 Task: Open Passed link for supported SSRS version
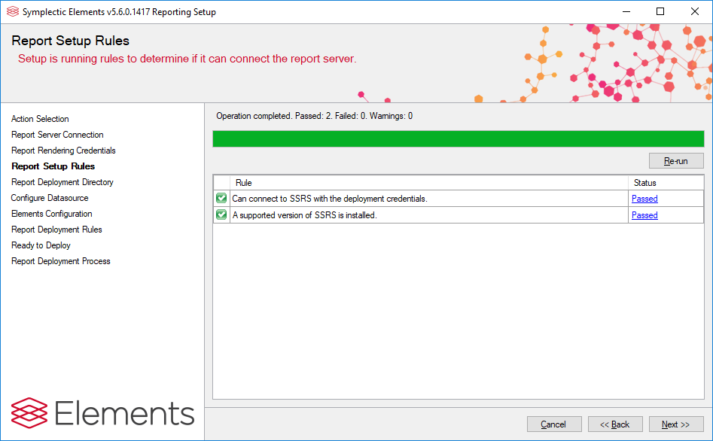point(644,215)
